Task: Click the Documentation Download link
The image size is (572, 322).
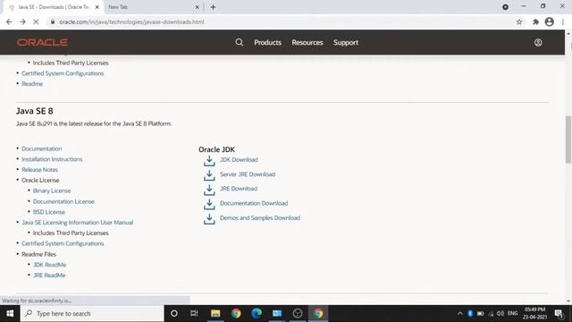Action: point(254,203)
